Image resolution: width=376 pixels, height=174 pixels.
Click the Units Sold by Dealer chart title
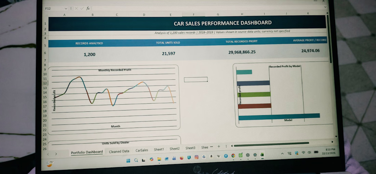pyautogui.click(x=116, y=143)
